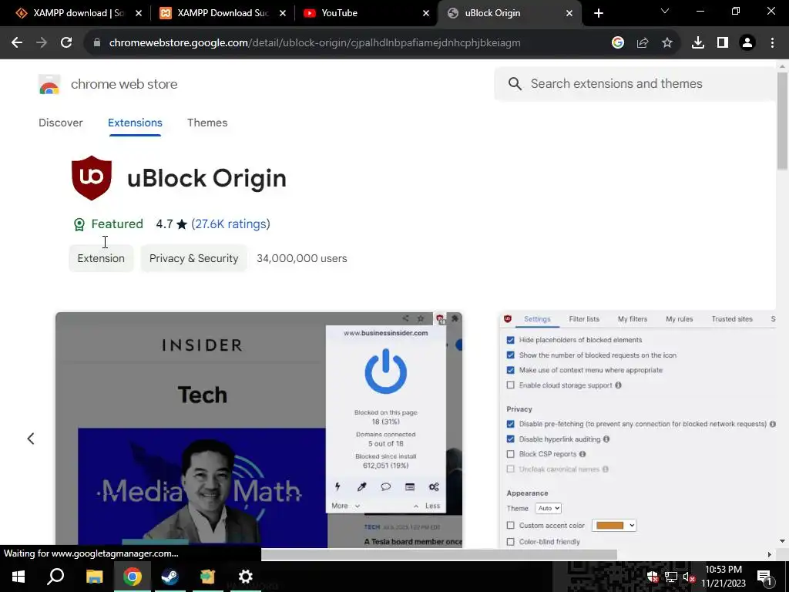Screen dimensions: 789x592
Task: Open taskbar search magnifier
Action: click(55, 577)
